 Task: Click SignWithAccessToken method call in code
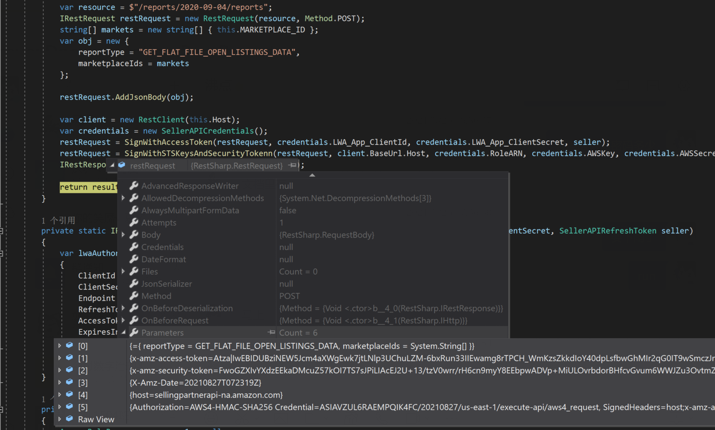[x=168, y=142]
